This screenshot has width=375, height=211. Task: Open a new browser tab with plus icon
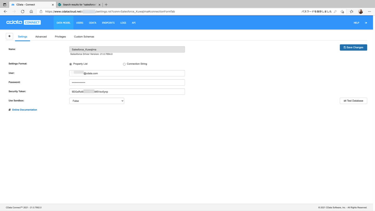(x=106, y=5)
